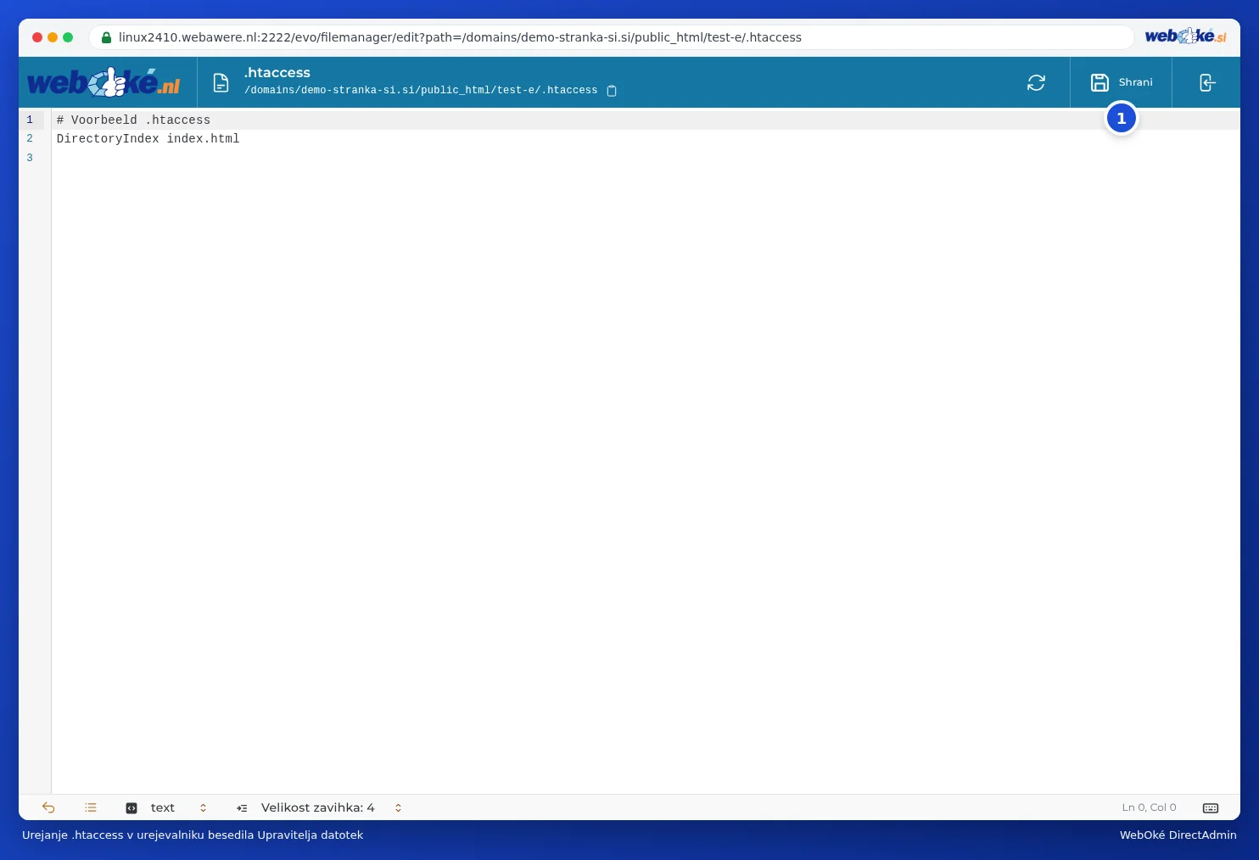The image size is (1259, 860).
Task: Click the browser address bar URL
Action: click(460, 37)
